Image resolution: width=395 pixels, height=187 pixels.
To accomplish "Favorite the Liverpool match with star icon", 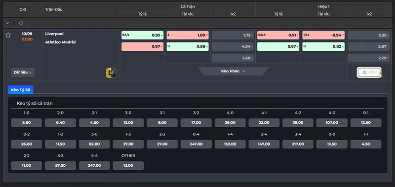I will point(8,35).
